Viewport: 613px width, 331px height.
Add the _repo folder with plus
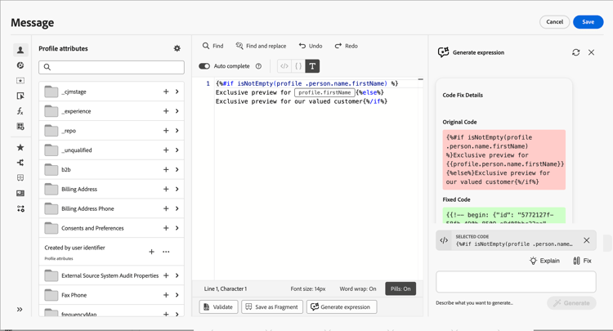tap(166, 131)
